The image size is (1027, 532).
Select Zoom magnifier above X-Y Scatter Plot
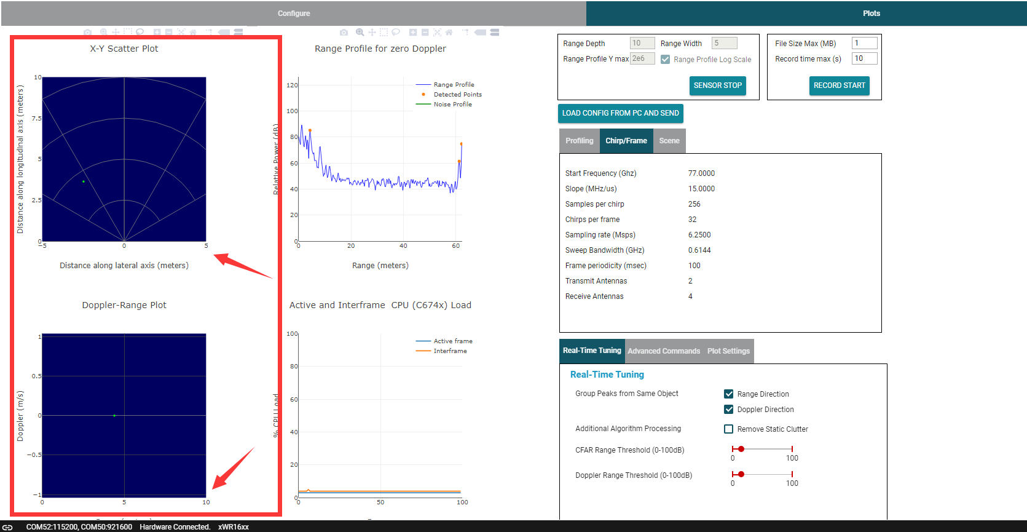104,32
